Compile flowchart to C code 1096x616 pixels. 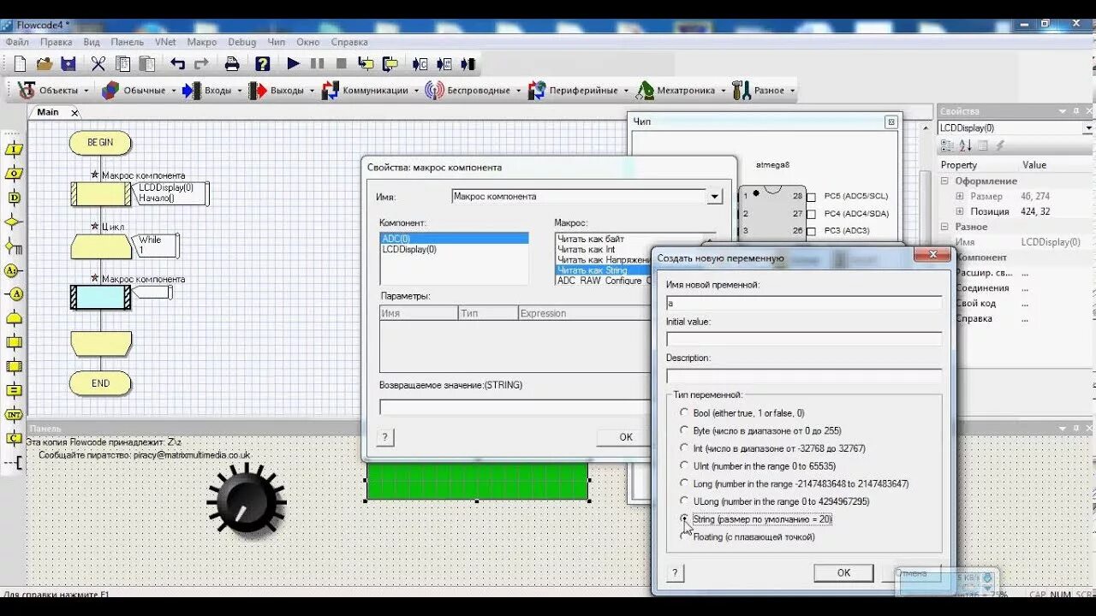click(x=420, y=63)
